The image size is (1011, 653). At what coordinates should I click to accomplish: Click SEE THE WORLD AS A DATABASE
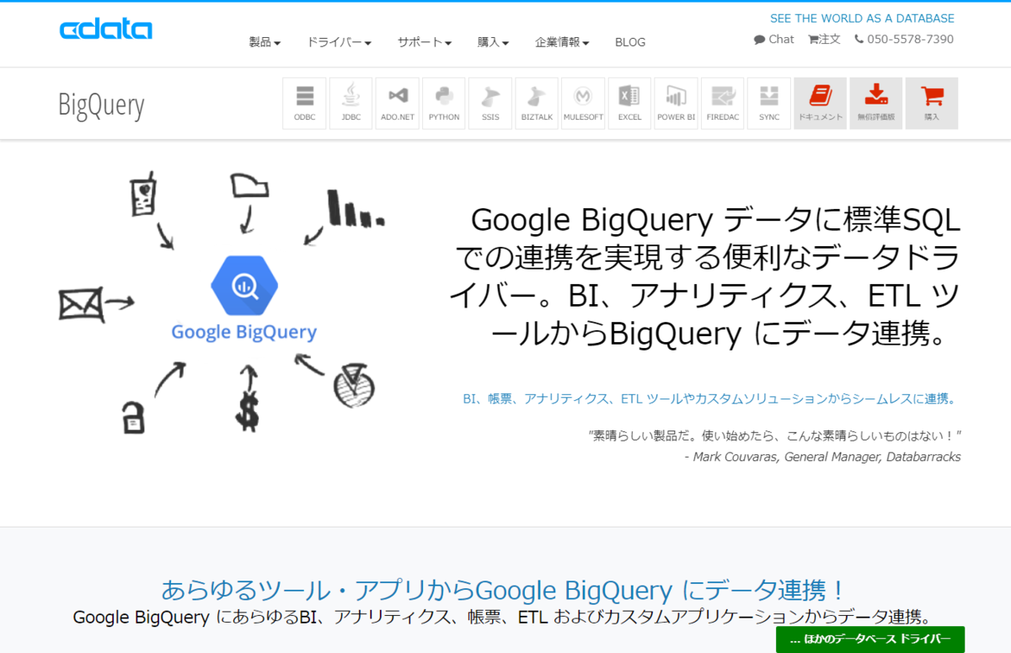tap(862, 19)
